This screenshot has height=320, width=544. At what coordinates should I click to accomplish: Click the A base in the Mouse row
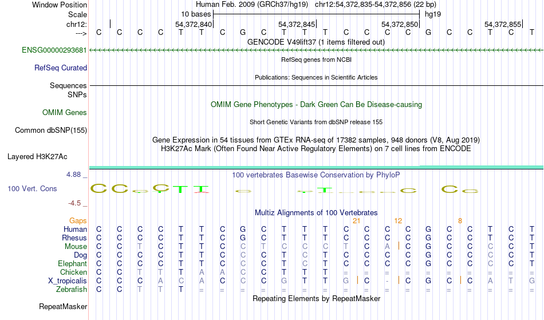387,247
